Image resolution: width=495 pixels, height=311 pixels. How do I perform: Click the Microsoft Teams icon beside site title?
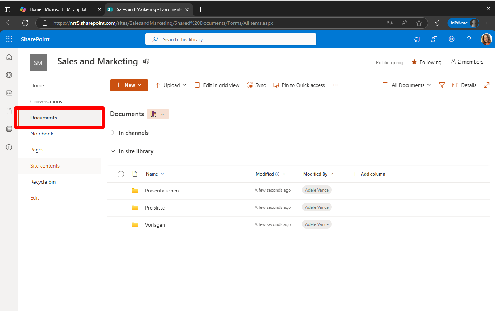146,61
